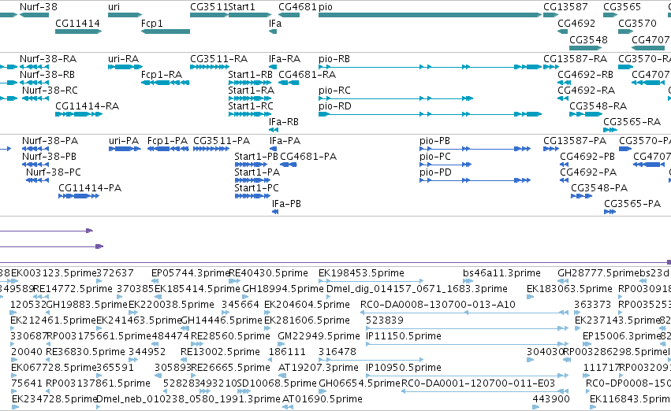Select EST GM22949.5prime label
The image size is (671, 411).
pyautogui.click(x=319, y=336)
